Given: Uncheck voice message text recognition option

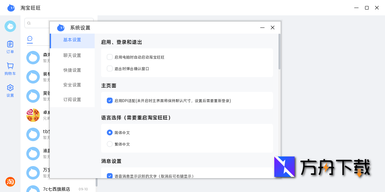Looking at the screenshot, I should point(109,176).
